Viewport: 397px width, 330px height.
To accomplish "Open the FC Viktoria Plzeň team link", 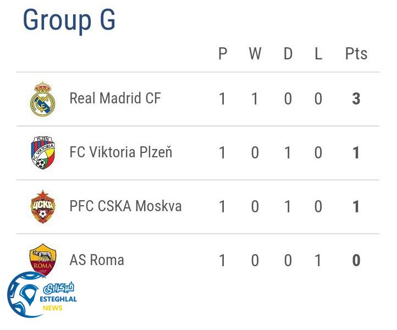I will pyautogui.click(x=120, y=152).
